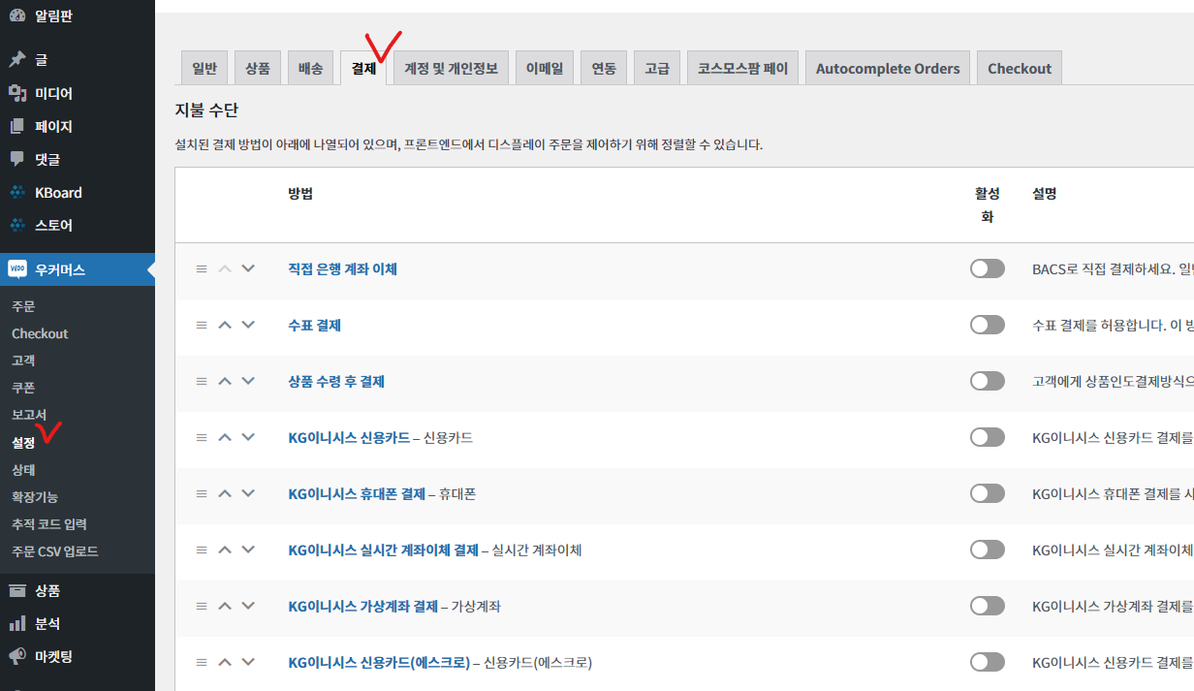Move 상품 수령 후 결제 up

point(225,381)
